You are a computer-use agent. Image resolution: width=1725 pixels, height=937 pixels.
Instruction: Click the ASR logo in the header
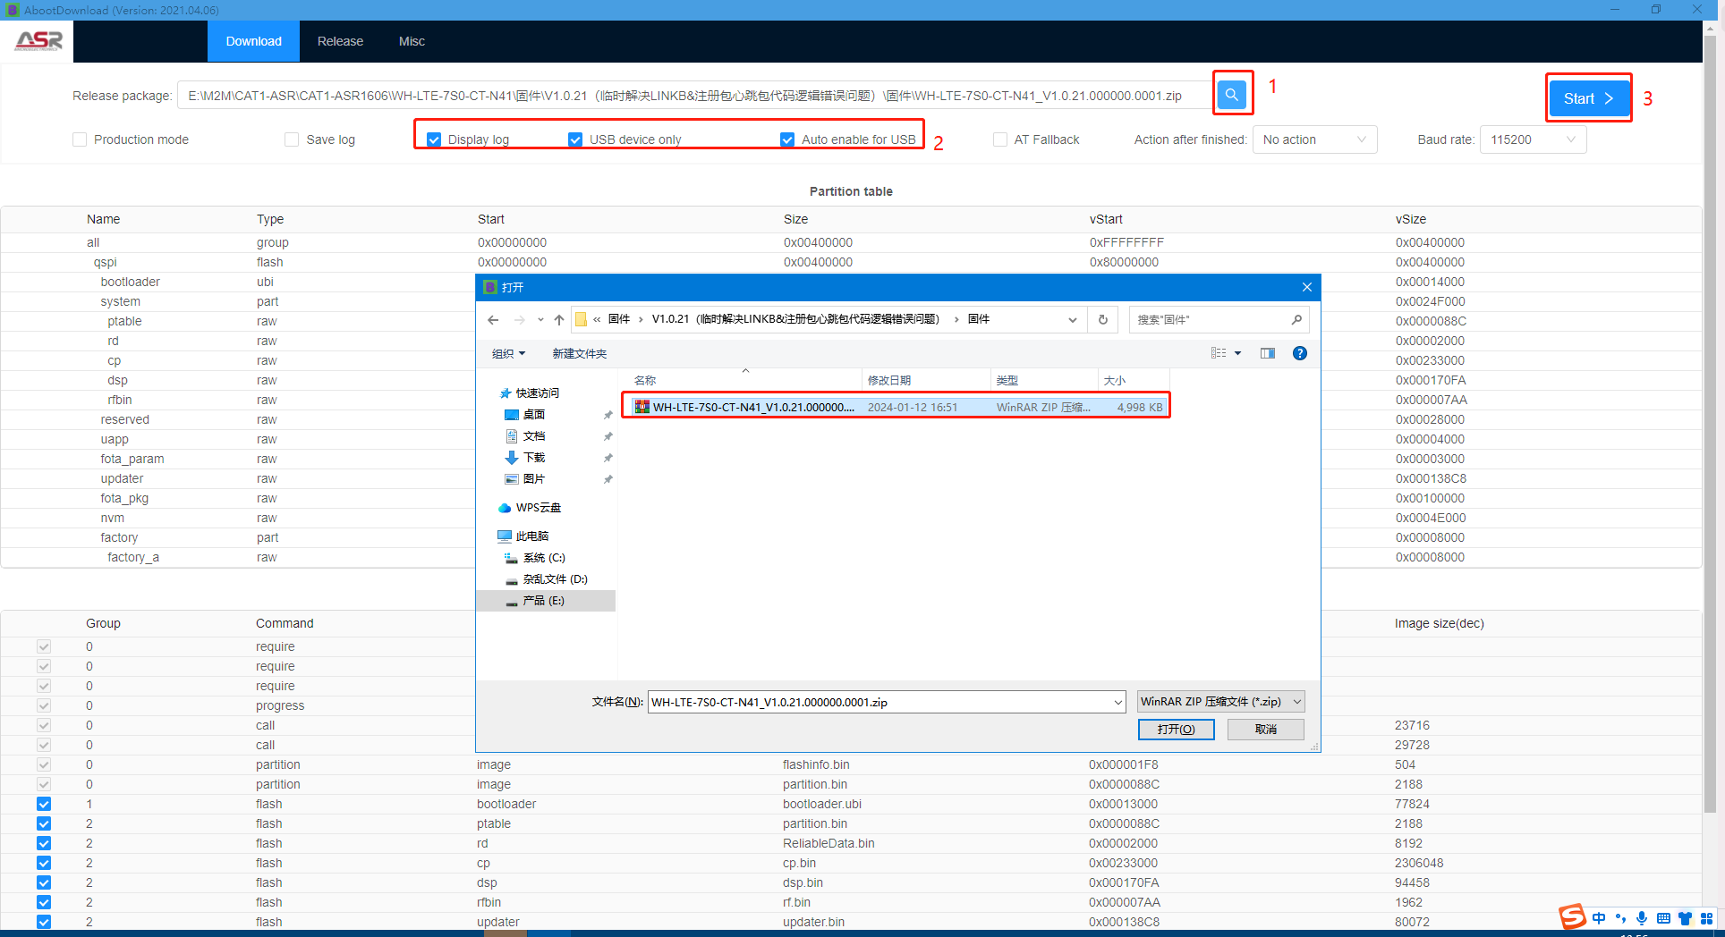[38, 41]
